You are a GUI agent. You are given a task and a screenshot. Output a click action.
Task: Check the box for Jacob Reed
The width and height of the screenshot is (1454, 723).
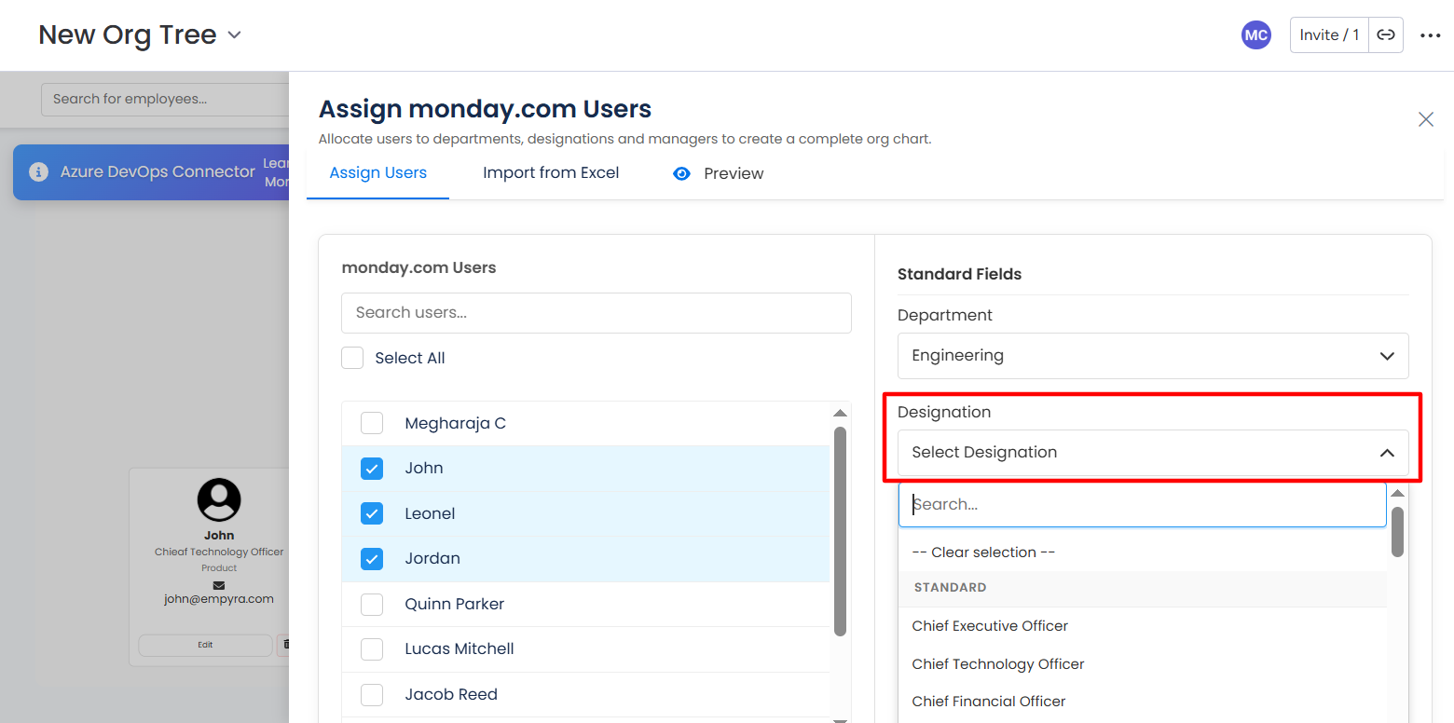372,694
